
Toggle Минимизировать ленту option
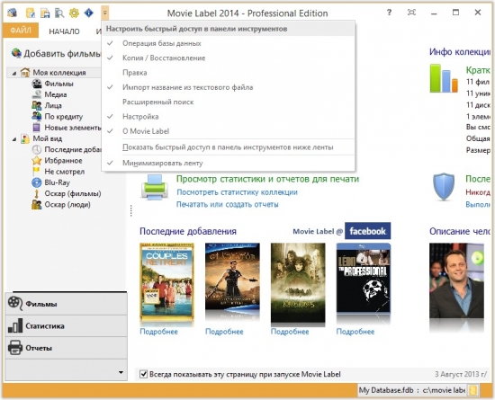coord(228,164)
